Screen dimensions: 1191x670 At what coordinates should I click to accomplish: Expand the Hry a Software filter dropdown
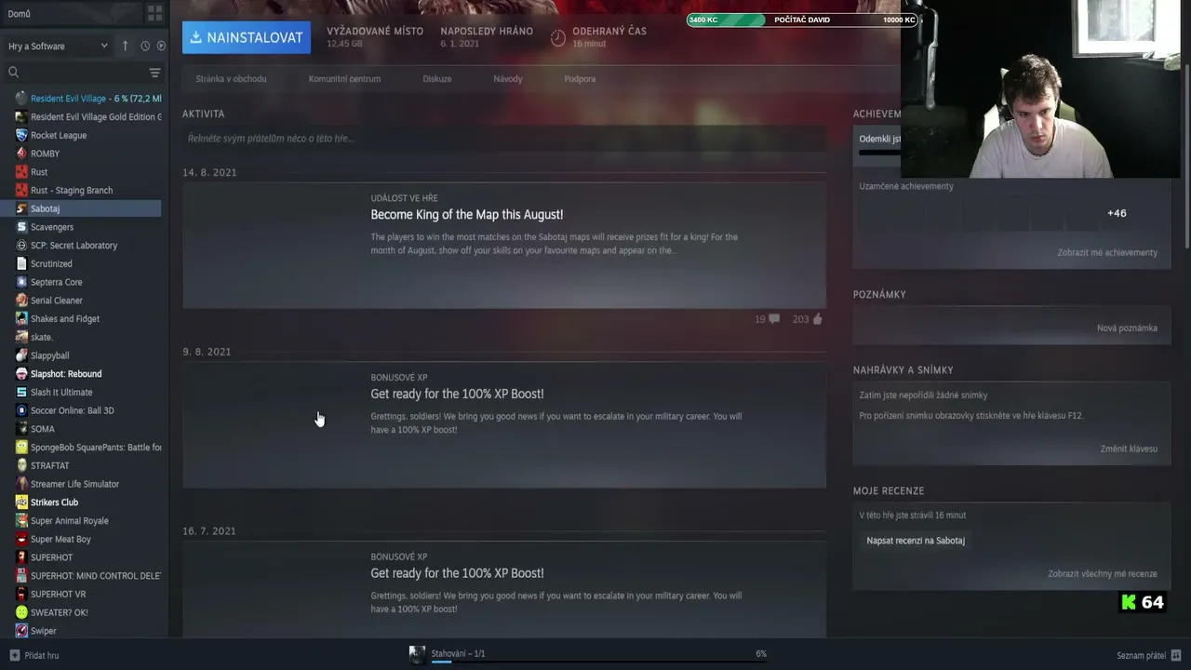pyautogui.click(x=58, y=46)
